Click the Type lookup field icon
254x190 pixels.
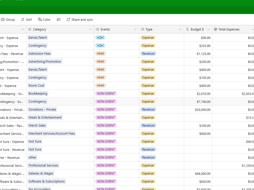pyautogui.click(x=142, y=29)
